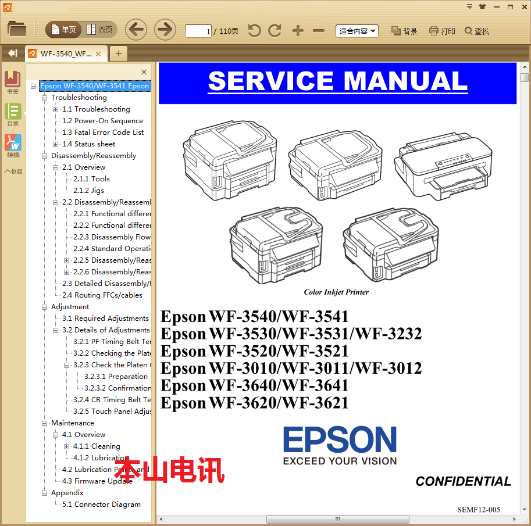Click 收起 to collapse the side icons

point(13,171)
